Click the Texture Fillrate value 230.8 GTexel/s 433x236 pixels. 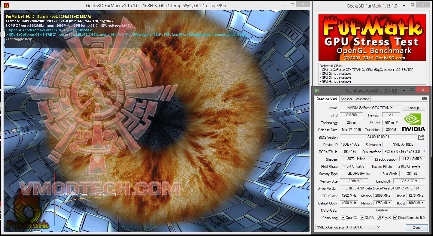point(410,166)
